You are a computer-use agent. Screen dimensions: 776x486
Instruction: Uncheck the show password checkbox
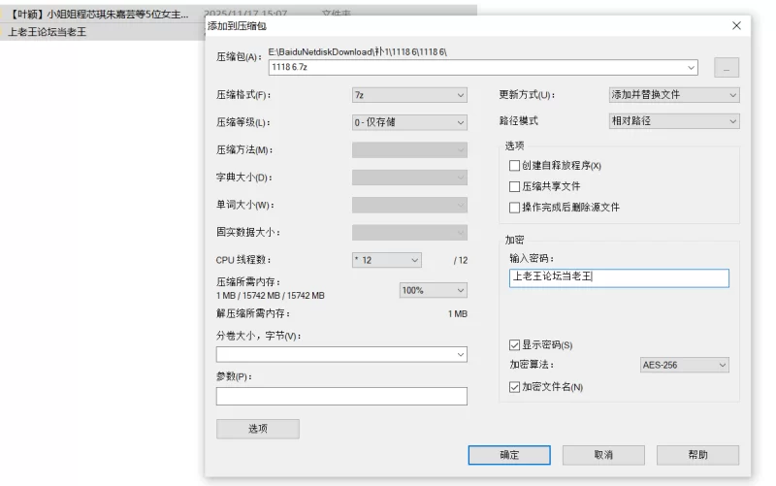[515, 345]
